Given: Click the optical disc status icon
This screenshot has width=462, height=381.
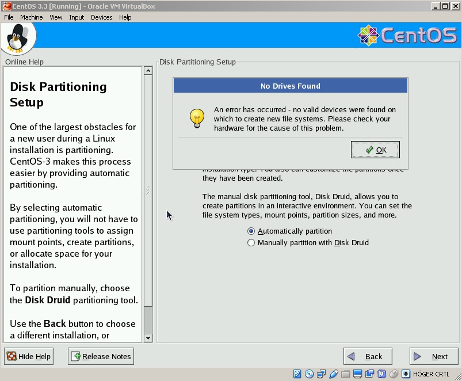Looking at the screenshot, I should point(309,374).
